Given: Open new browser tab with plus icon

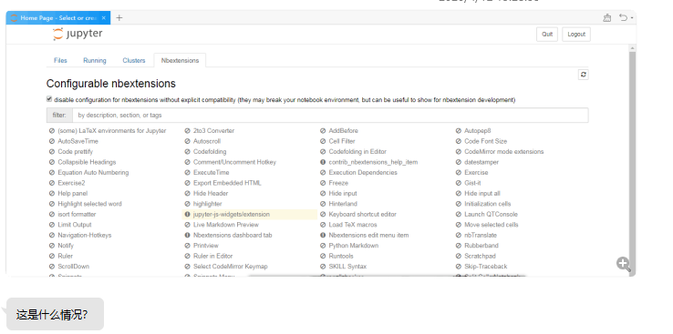Looking at the screenshot, I should (x=119, y=17).
